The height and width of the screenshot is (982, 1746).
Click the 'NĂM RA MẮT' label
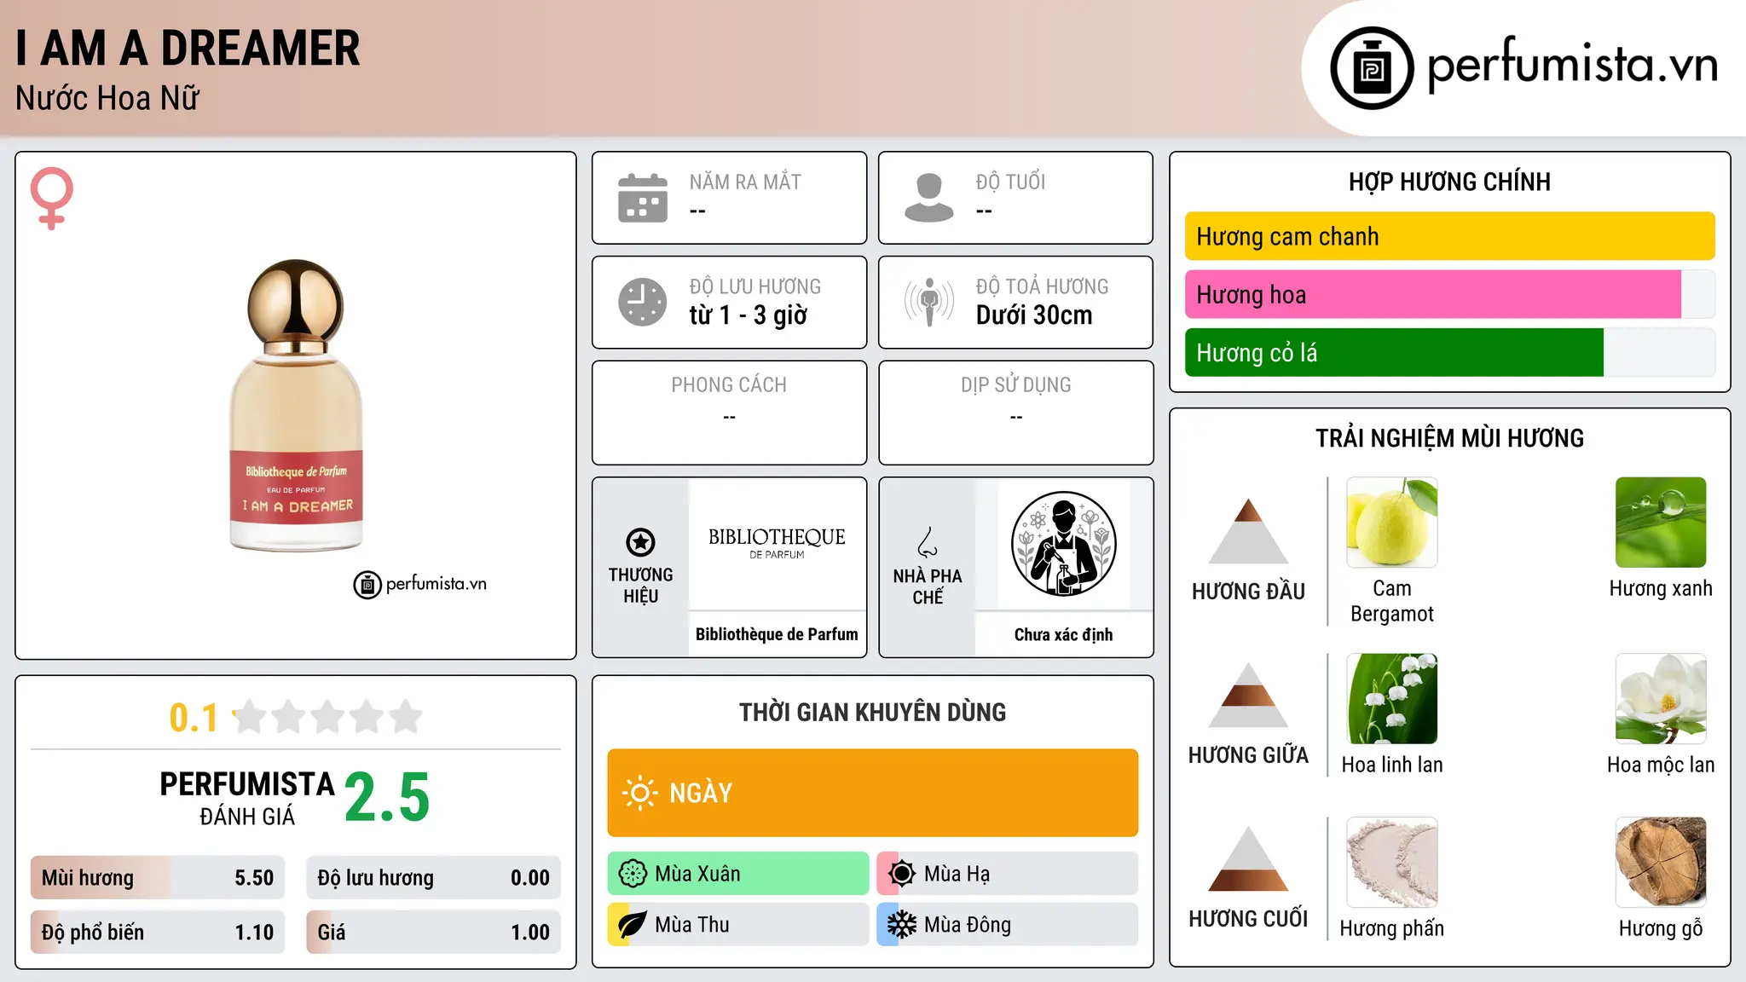coord(745,182)
